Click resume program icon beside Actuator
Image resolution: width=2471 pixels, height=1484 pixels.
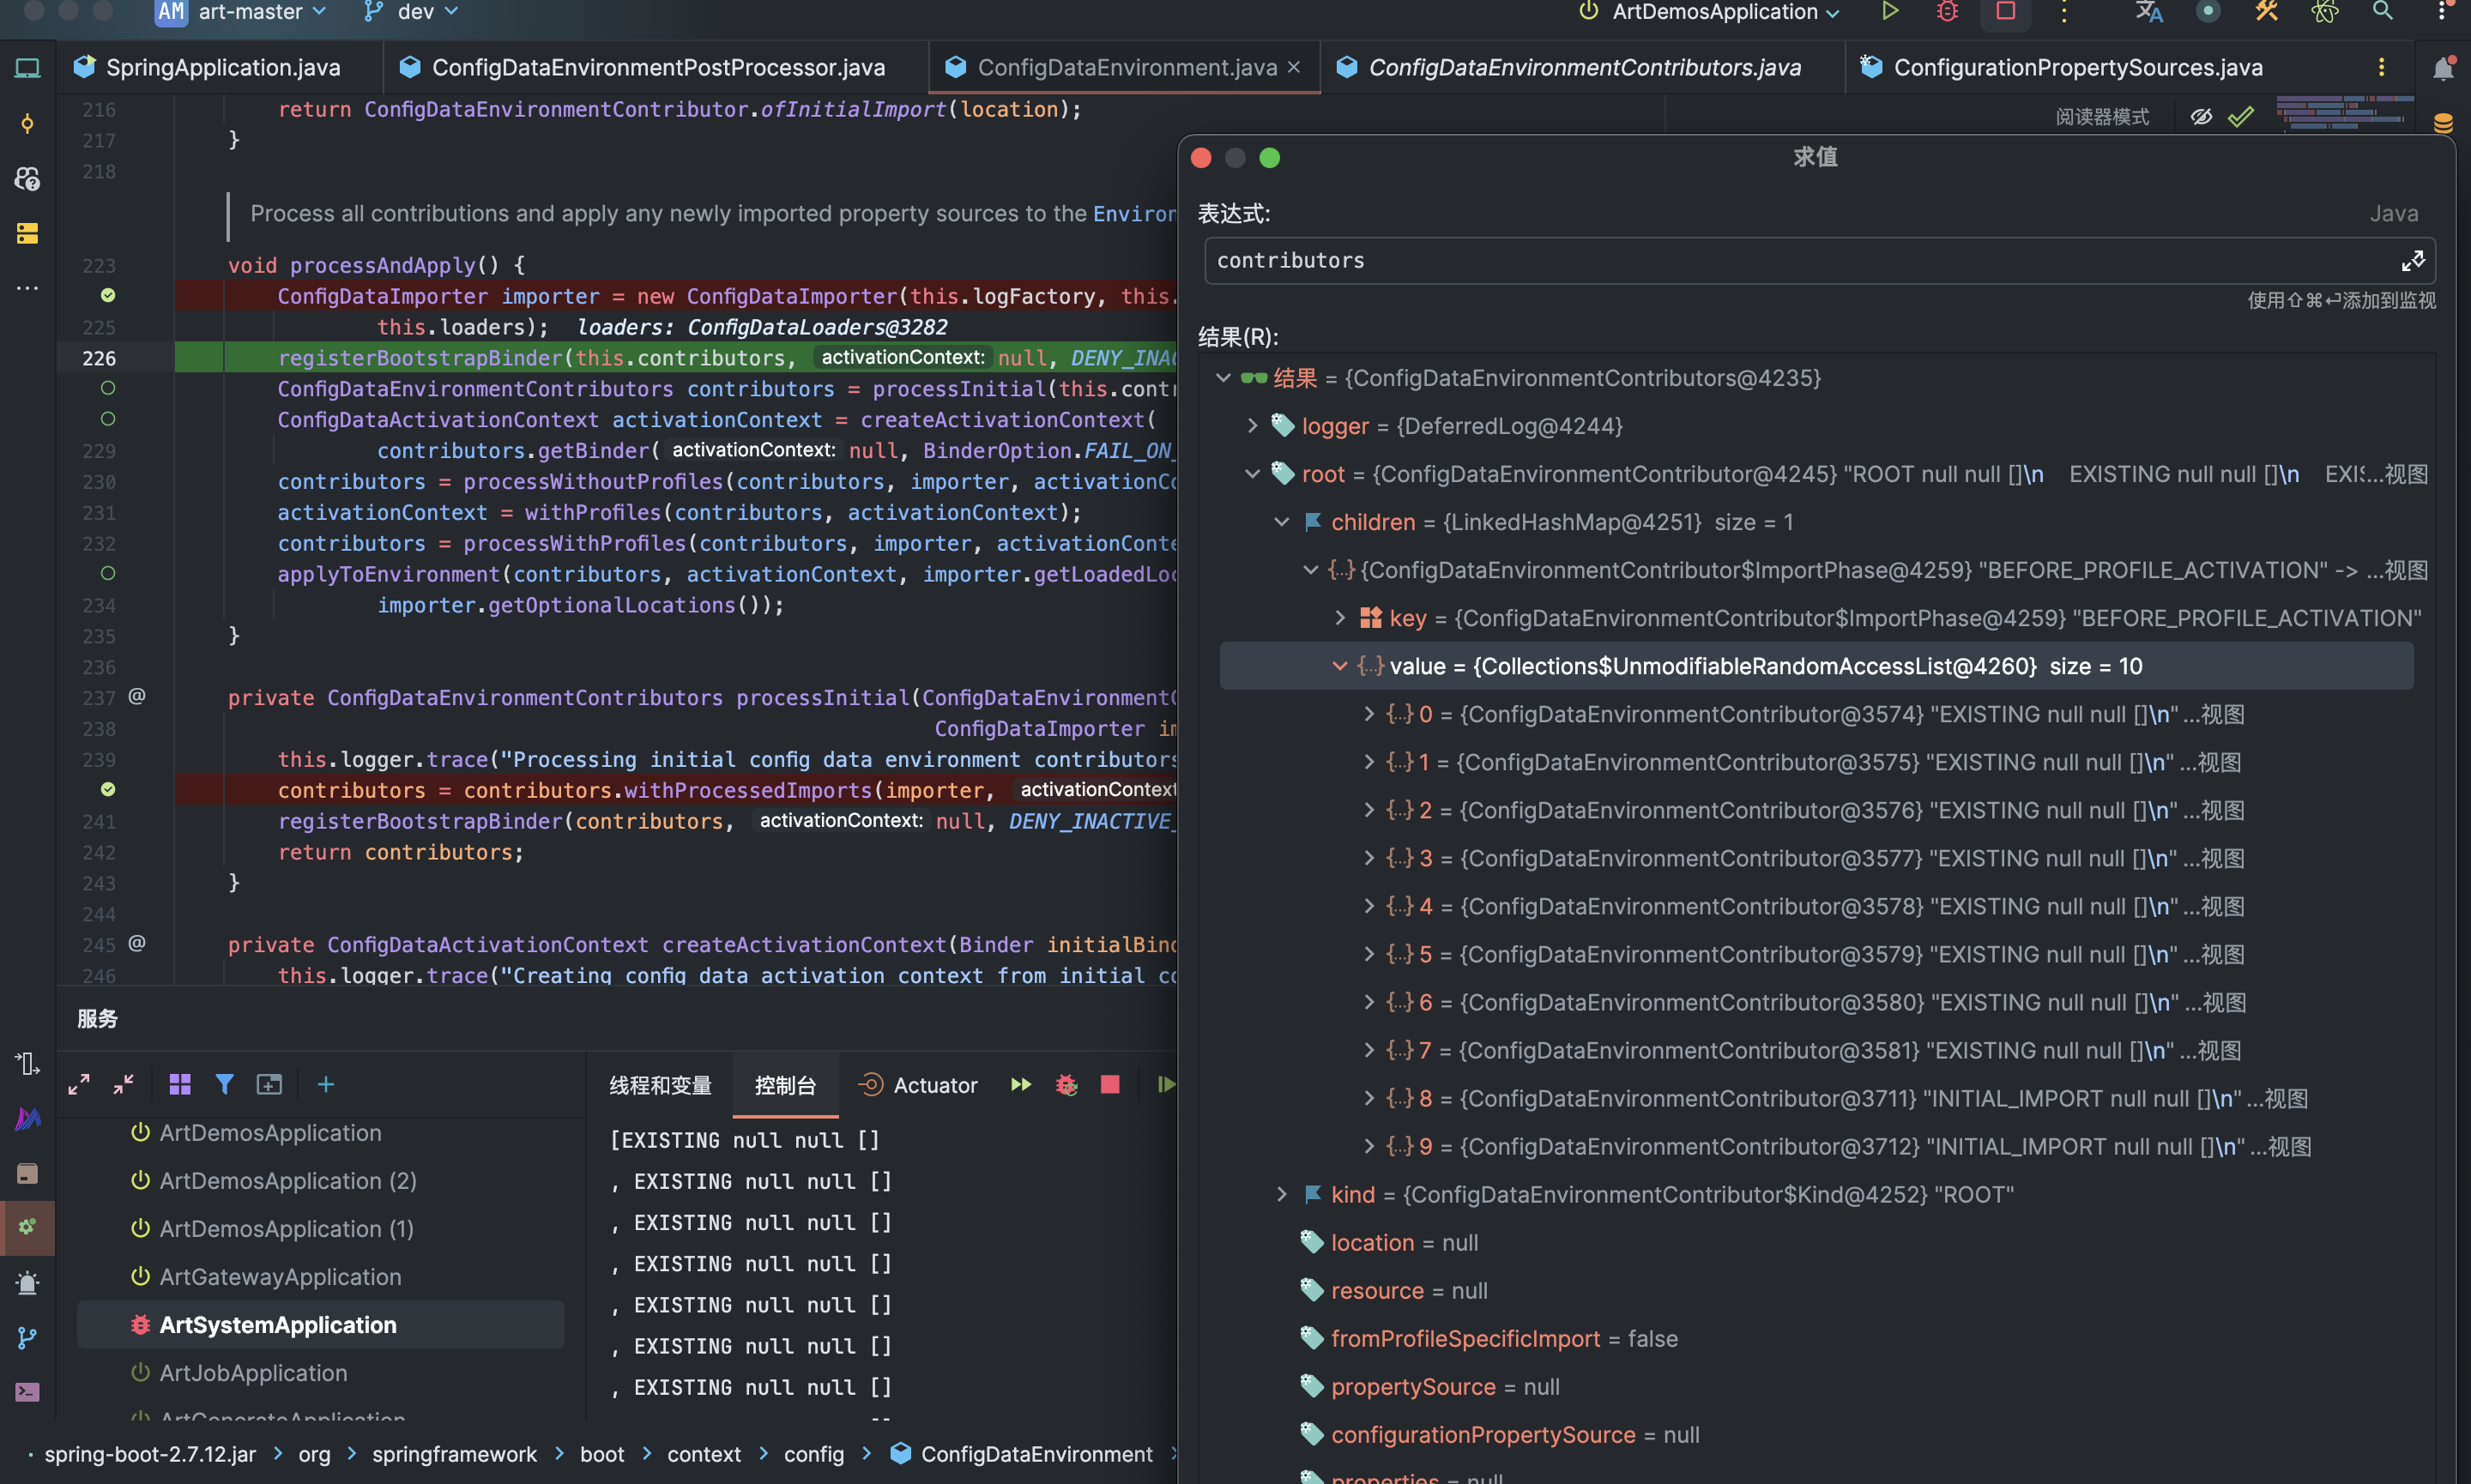pos(1021,1085)
